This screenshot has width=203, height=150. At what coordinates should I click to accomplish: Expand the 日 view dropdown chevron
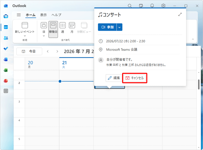[x=44, y=36]
